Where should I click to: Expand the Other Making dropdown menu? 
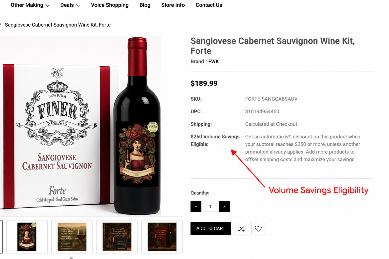30,5
